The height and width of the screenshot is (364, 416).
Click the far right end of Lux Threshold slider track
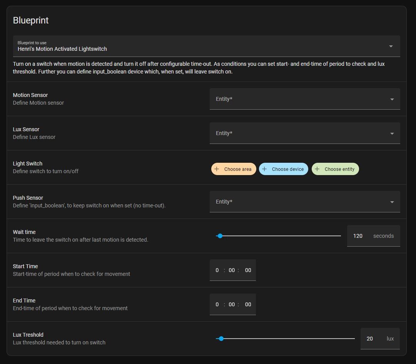click(x=354, y=339)
